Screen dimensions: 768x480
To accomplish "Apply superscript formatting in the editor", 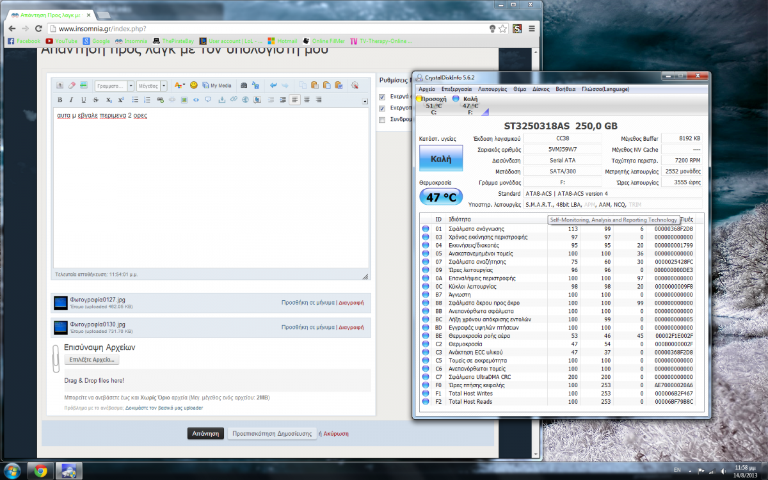I will coord(121,100).
